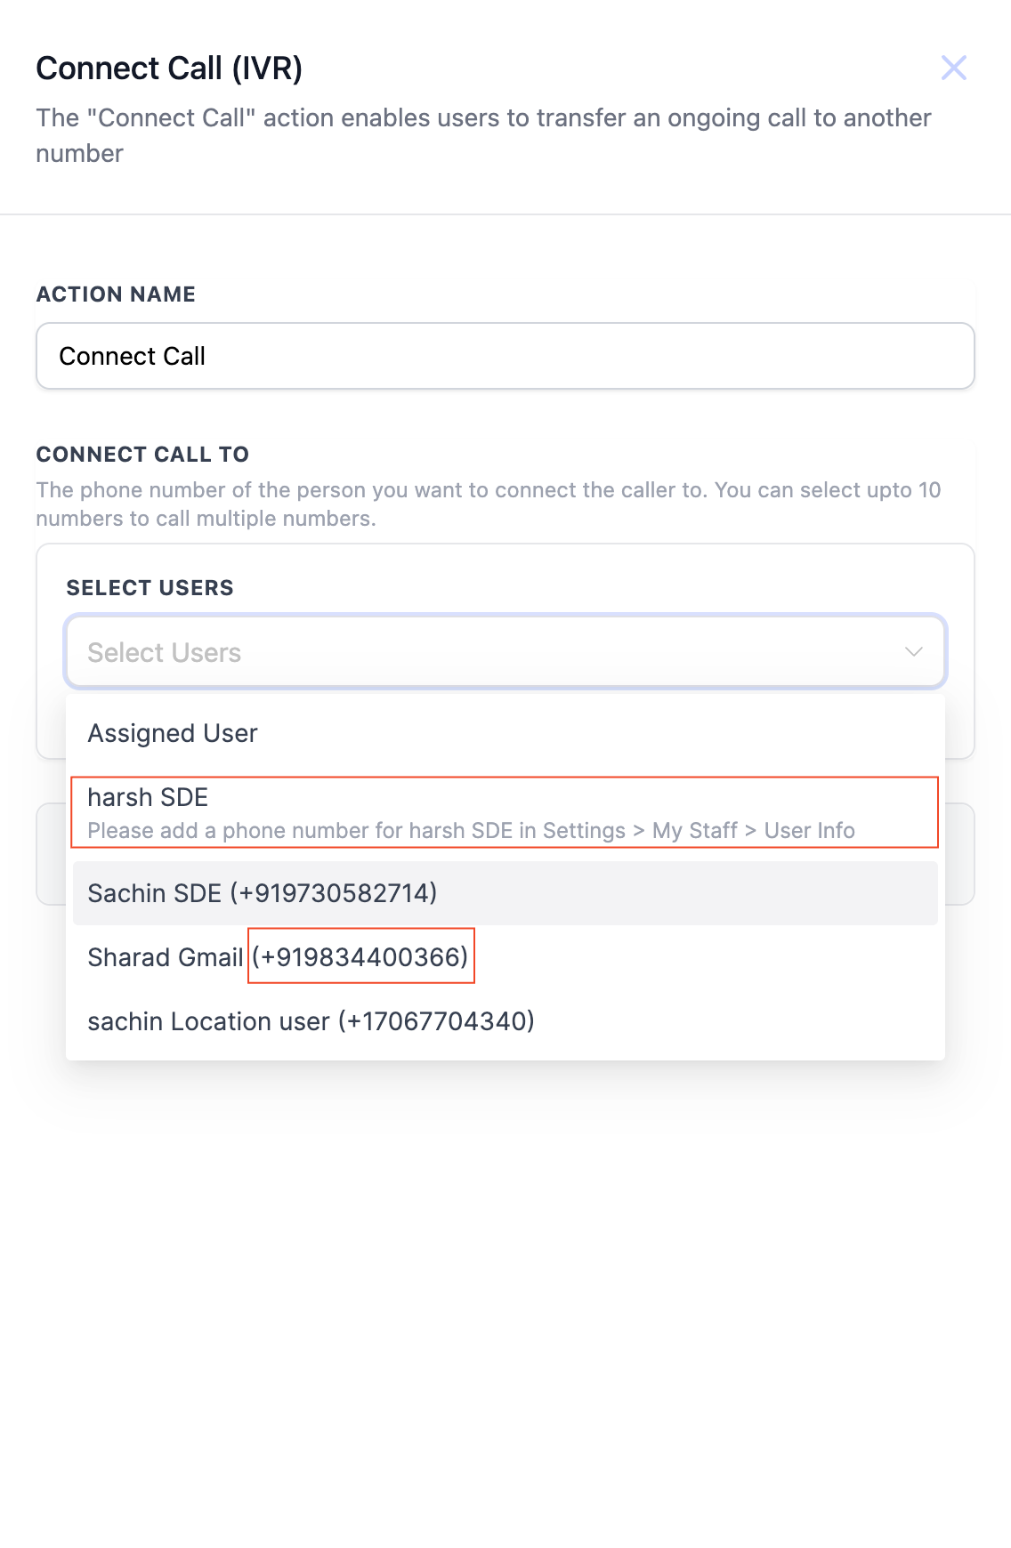This screenshot has width=1011, height=1548.
Task: Select Sharad Gmail user option
Action: [x=166, y=957]
